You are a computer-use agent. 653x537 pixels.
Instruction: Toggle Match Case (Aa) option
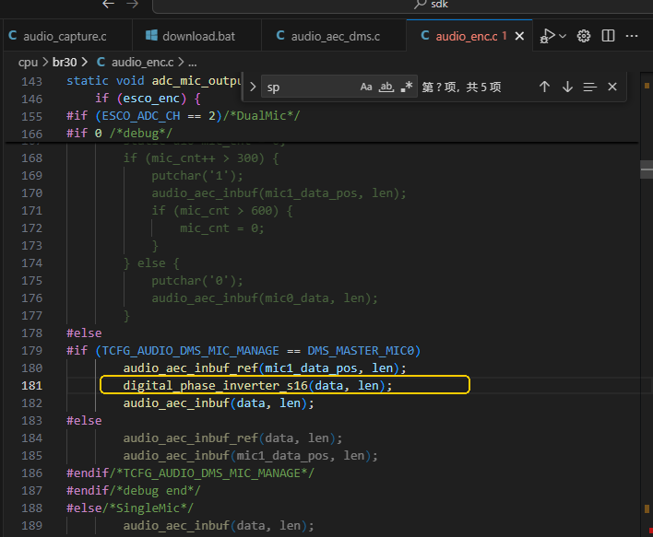coord(366,87)
